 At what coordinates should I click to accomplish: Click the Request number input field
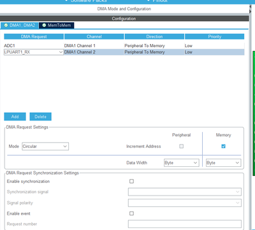[185, 224]
